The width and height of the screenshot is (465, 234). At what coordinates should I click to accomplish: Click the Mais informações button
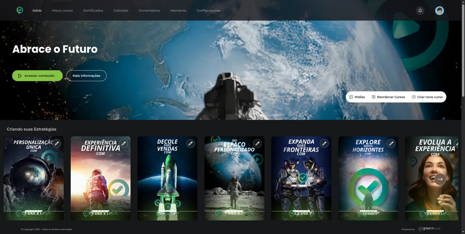tap(86, 76)
